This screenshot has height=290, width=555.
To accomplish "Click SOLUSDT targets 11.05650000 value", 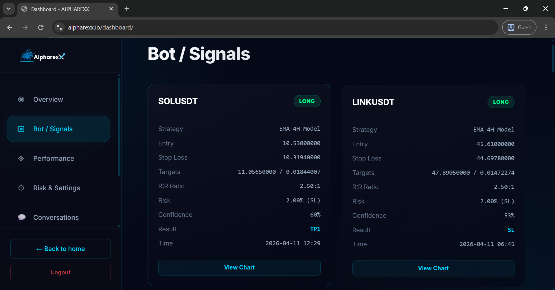I will pyautogui.click(x=257, y=172).
